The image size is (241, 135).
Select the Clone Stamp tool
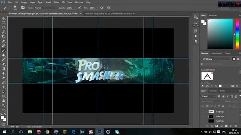tap(3, 55)
